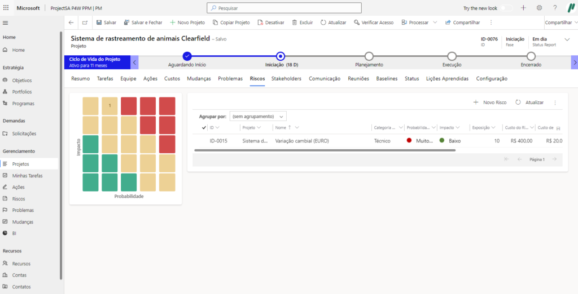This screenshot has height=294, width=578.
Task: Open risk ID-0015 row
Action: [x=378, y=141]
